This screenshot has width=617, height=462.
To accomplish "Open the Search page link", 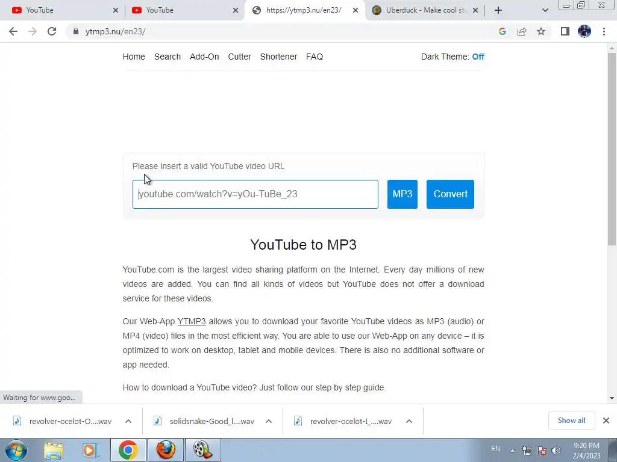I will click(x=168, y=57).
